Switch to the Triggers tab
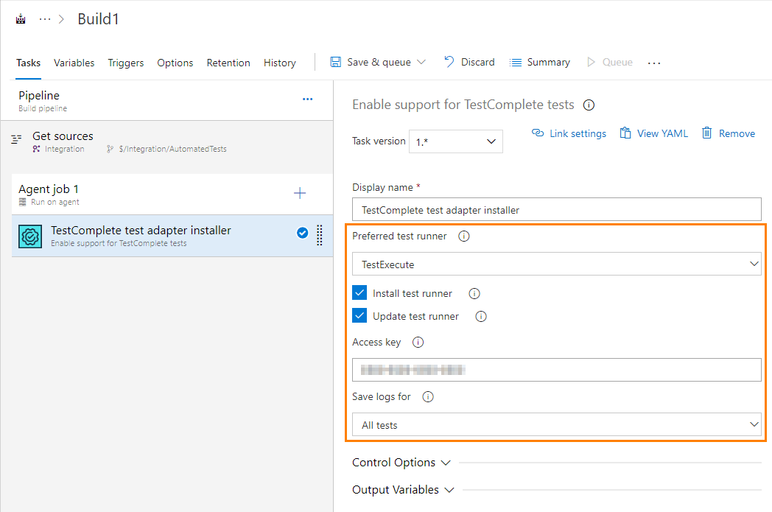 (126, 63)
